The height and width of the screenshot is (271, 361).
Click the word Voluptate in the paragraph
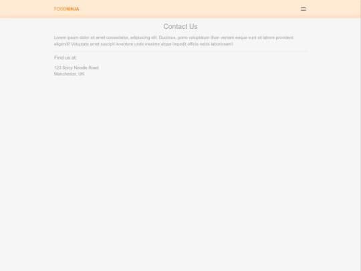[80, 43]
